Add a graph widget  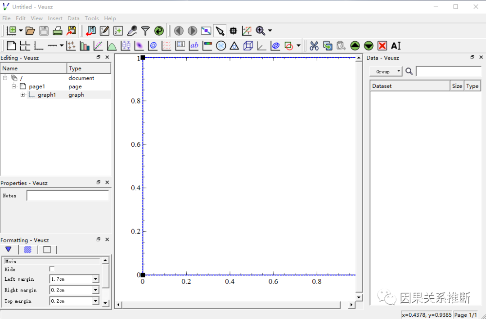[38, 46]
